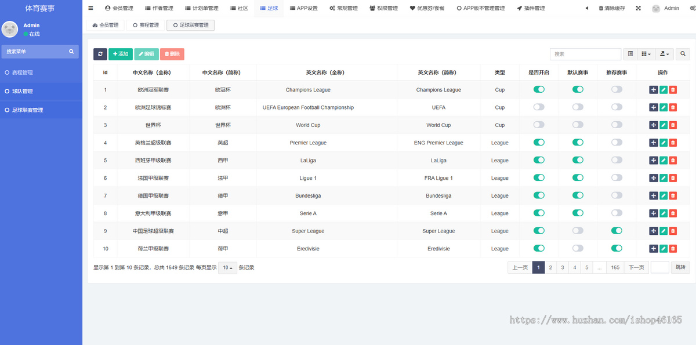This screenshot has width=696, height=345.
Task: Toggle 是否开启 switch for 欧洲冠军联赛
Action: click(x=539, y=89)
